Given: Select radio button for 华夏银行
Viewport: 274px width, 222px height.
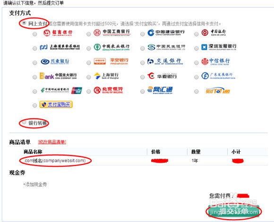Looking at the screenshot, I should tap(142, 77).
